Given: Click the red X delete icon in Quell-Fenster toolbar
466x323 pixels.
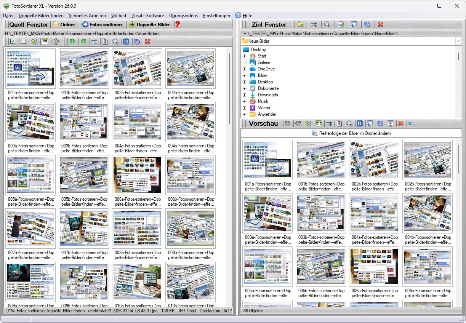Looking at the screenshot, I should pyautogui.click(x=147, y=42).
